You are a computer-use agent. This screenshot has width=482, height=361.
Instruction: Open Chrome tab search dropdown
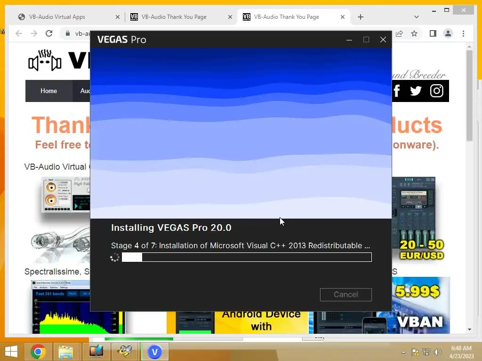(x=416, y=17)
